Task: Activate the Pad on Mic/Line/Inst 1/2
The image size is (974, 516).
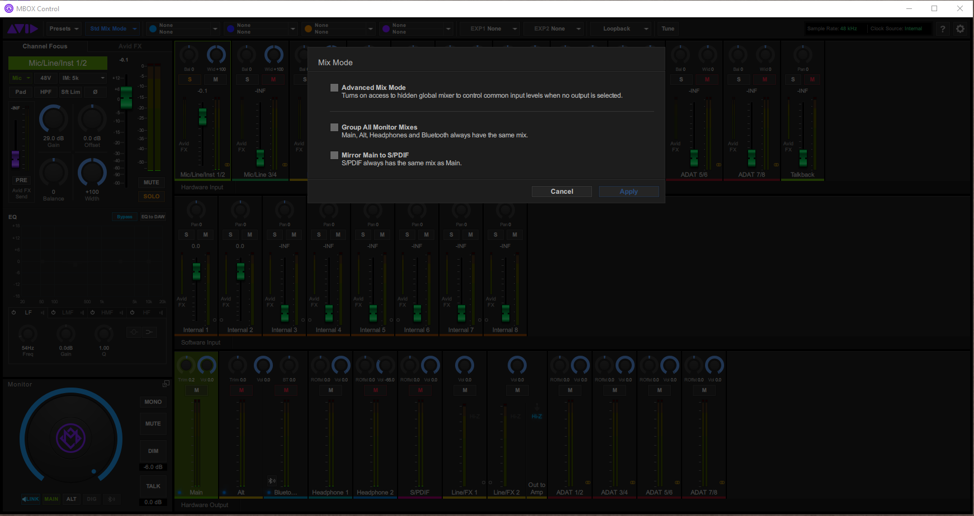Action: tap(20, 92)
